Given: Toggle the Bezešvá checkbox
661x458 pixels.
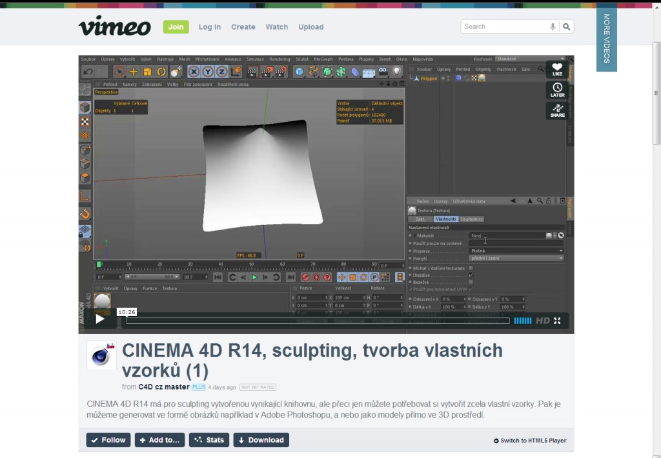Looking at the screenshot, I should (x=471, y=283).
